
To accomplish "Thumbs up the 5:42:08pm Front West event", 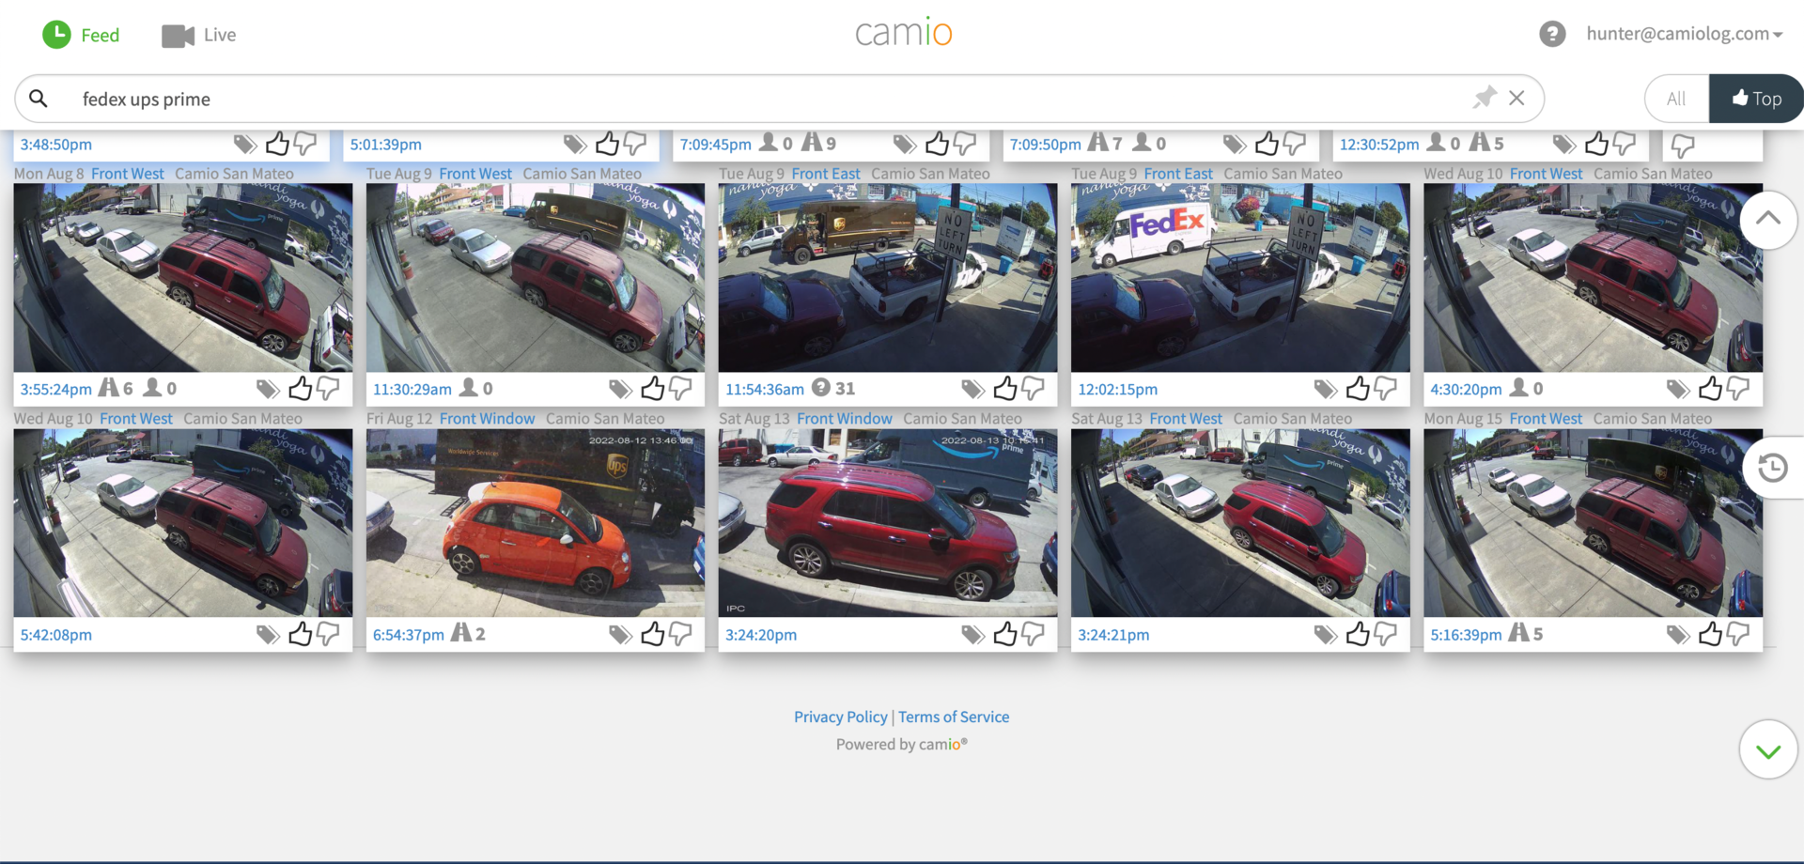I will click(301, 634).
